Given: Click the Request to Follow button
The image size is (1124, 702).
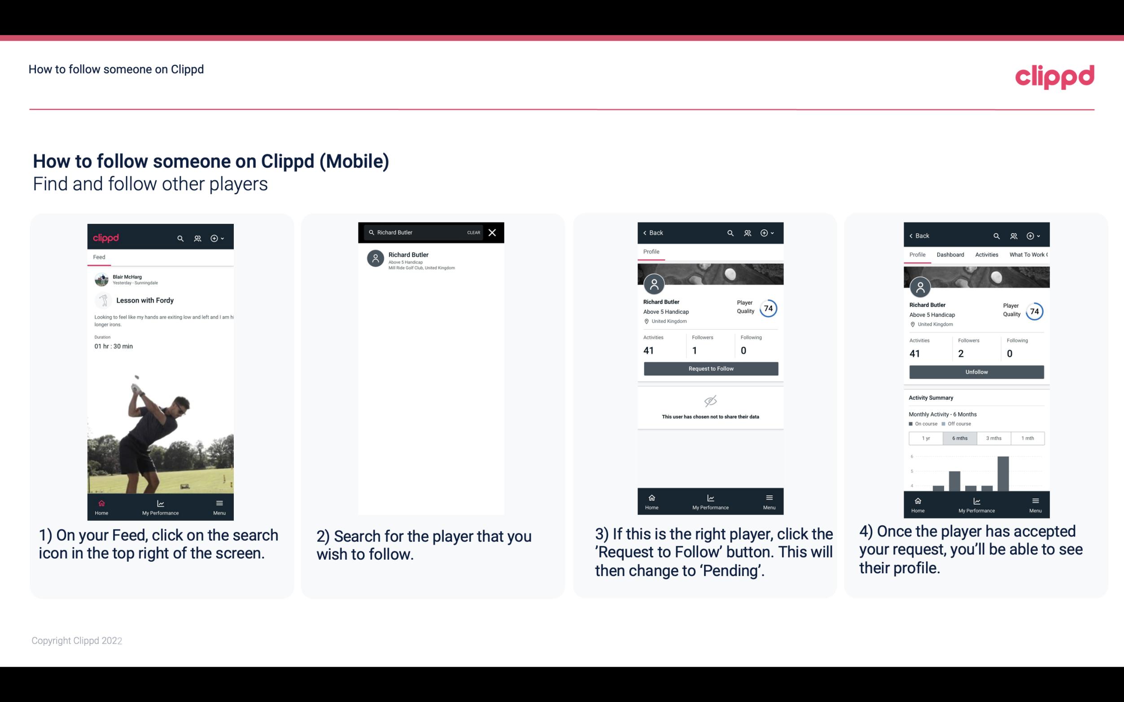Looking at the screenshot, I should click(x=710, y=368).
